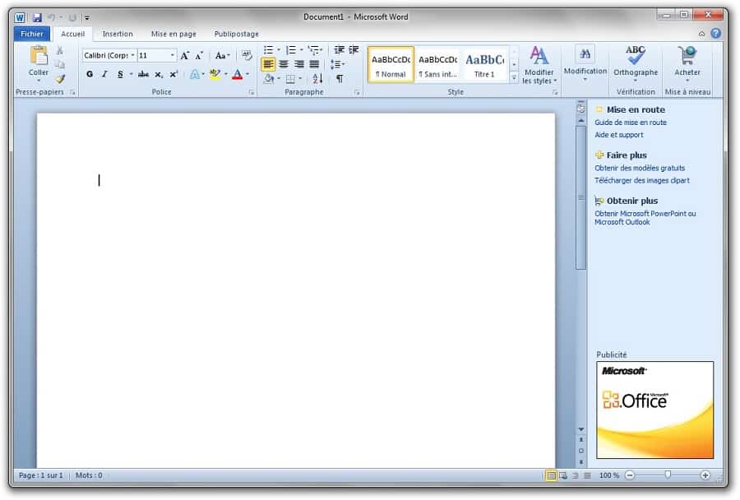The height and width of the screenshot is (500, 740).
Task: Apply the Titre 1 style thumbnail
Action: pos(484,64)
